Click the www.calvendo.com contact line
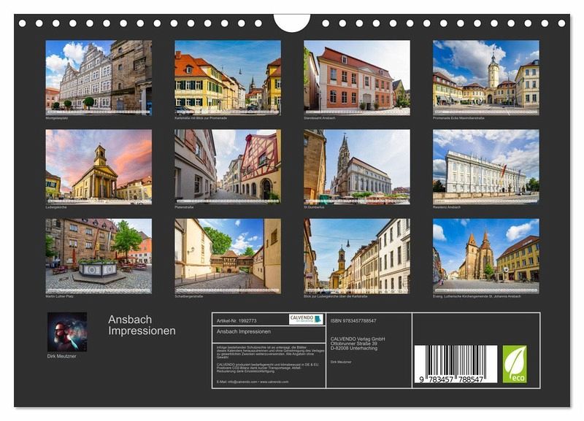 [x=253, y=382]
